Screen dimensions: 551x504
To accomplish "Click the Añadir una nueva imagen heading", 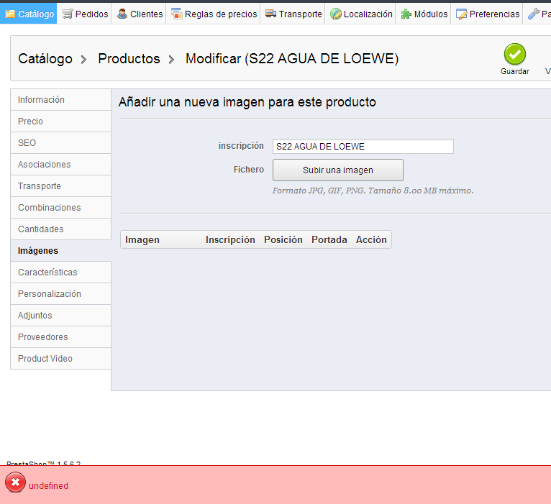I will [x=247, y=102].
